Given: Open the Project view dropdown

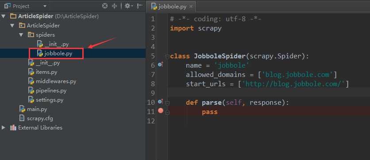Looking at the screenshot, I should coord(45,6).
